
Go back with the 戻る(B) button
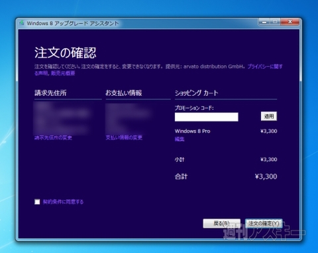[x=222, y=223]
